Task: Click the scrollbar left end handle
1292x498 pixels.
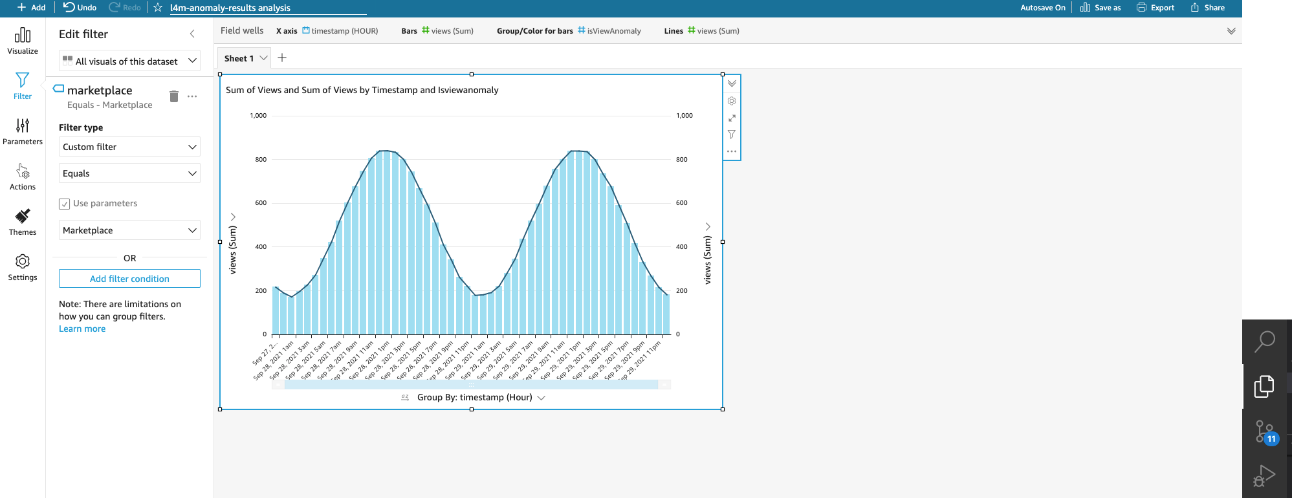Action: tap(278, 384)
